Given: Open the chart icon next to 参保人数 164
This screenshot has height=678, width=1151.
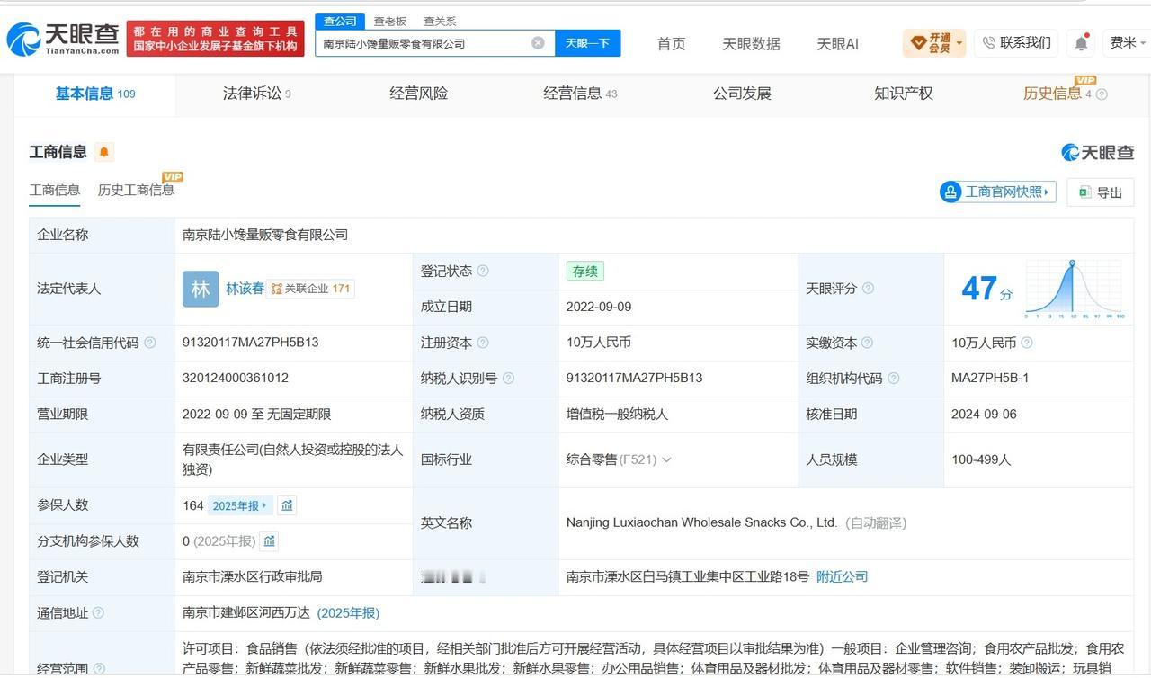Looking at the screenshot, I should coord(287,505).
